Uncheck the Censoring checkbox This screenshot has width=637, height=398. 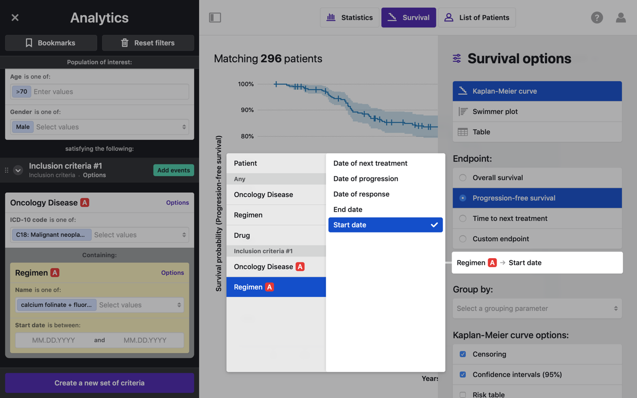click(463, 354)
